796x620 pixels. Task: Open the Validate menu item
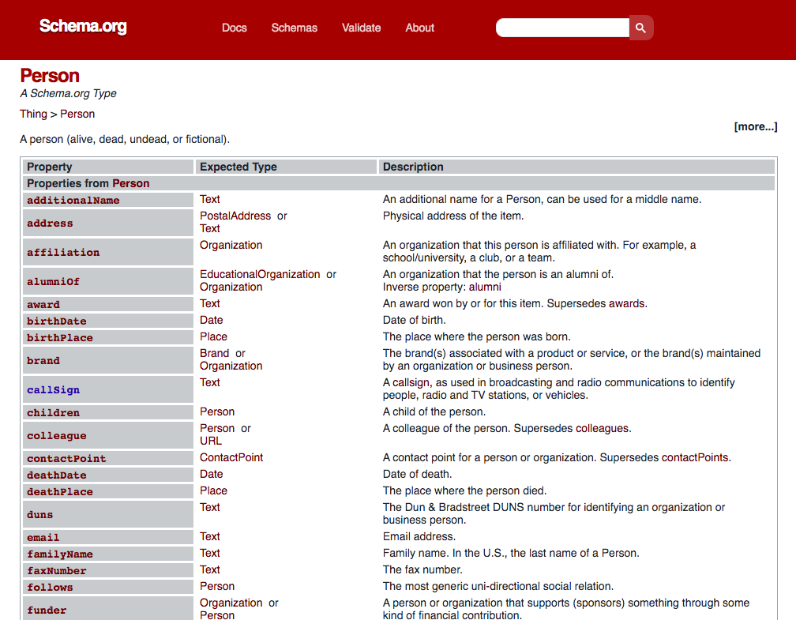tap(361, 28)
